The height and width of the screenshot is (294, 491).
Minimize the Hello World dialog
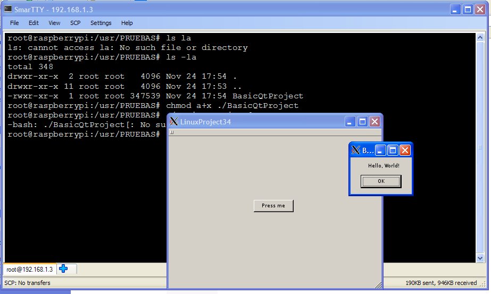point(380,150)
